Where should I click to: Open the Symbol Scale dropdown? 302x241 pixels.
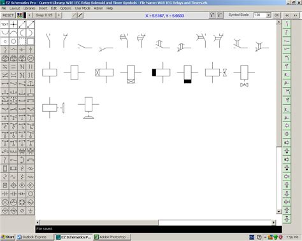(268, 15)
